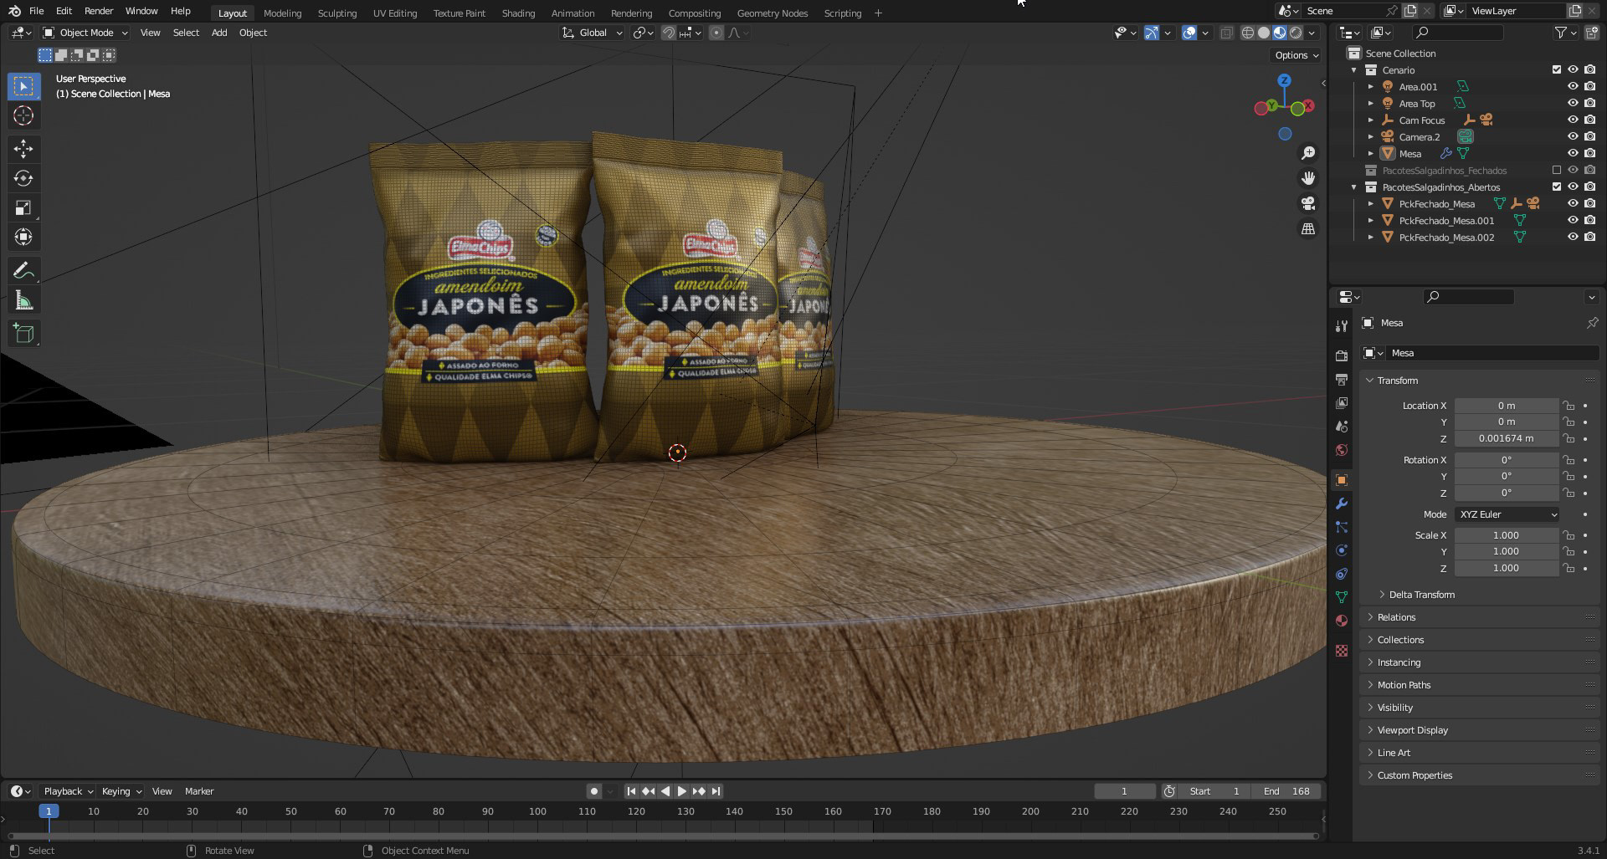The image size is (1607, 859).
Task: Open the Material properties tab
Action: coord(1342,621)
